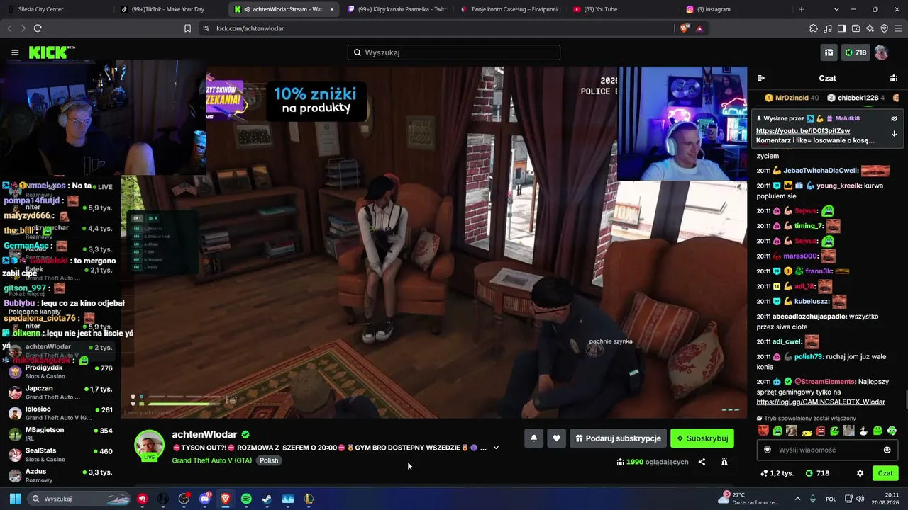Hide the pinned chat message

[894, 118]
